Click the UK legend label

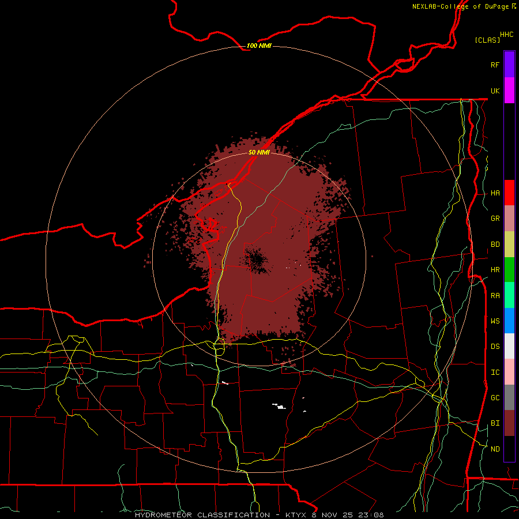(x=495, y=91)
